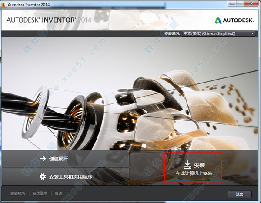Select 创建展开 option
The width and height of the screenshot is (261, 203).
[x=66, y=159]
